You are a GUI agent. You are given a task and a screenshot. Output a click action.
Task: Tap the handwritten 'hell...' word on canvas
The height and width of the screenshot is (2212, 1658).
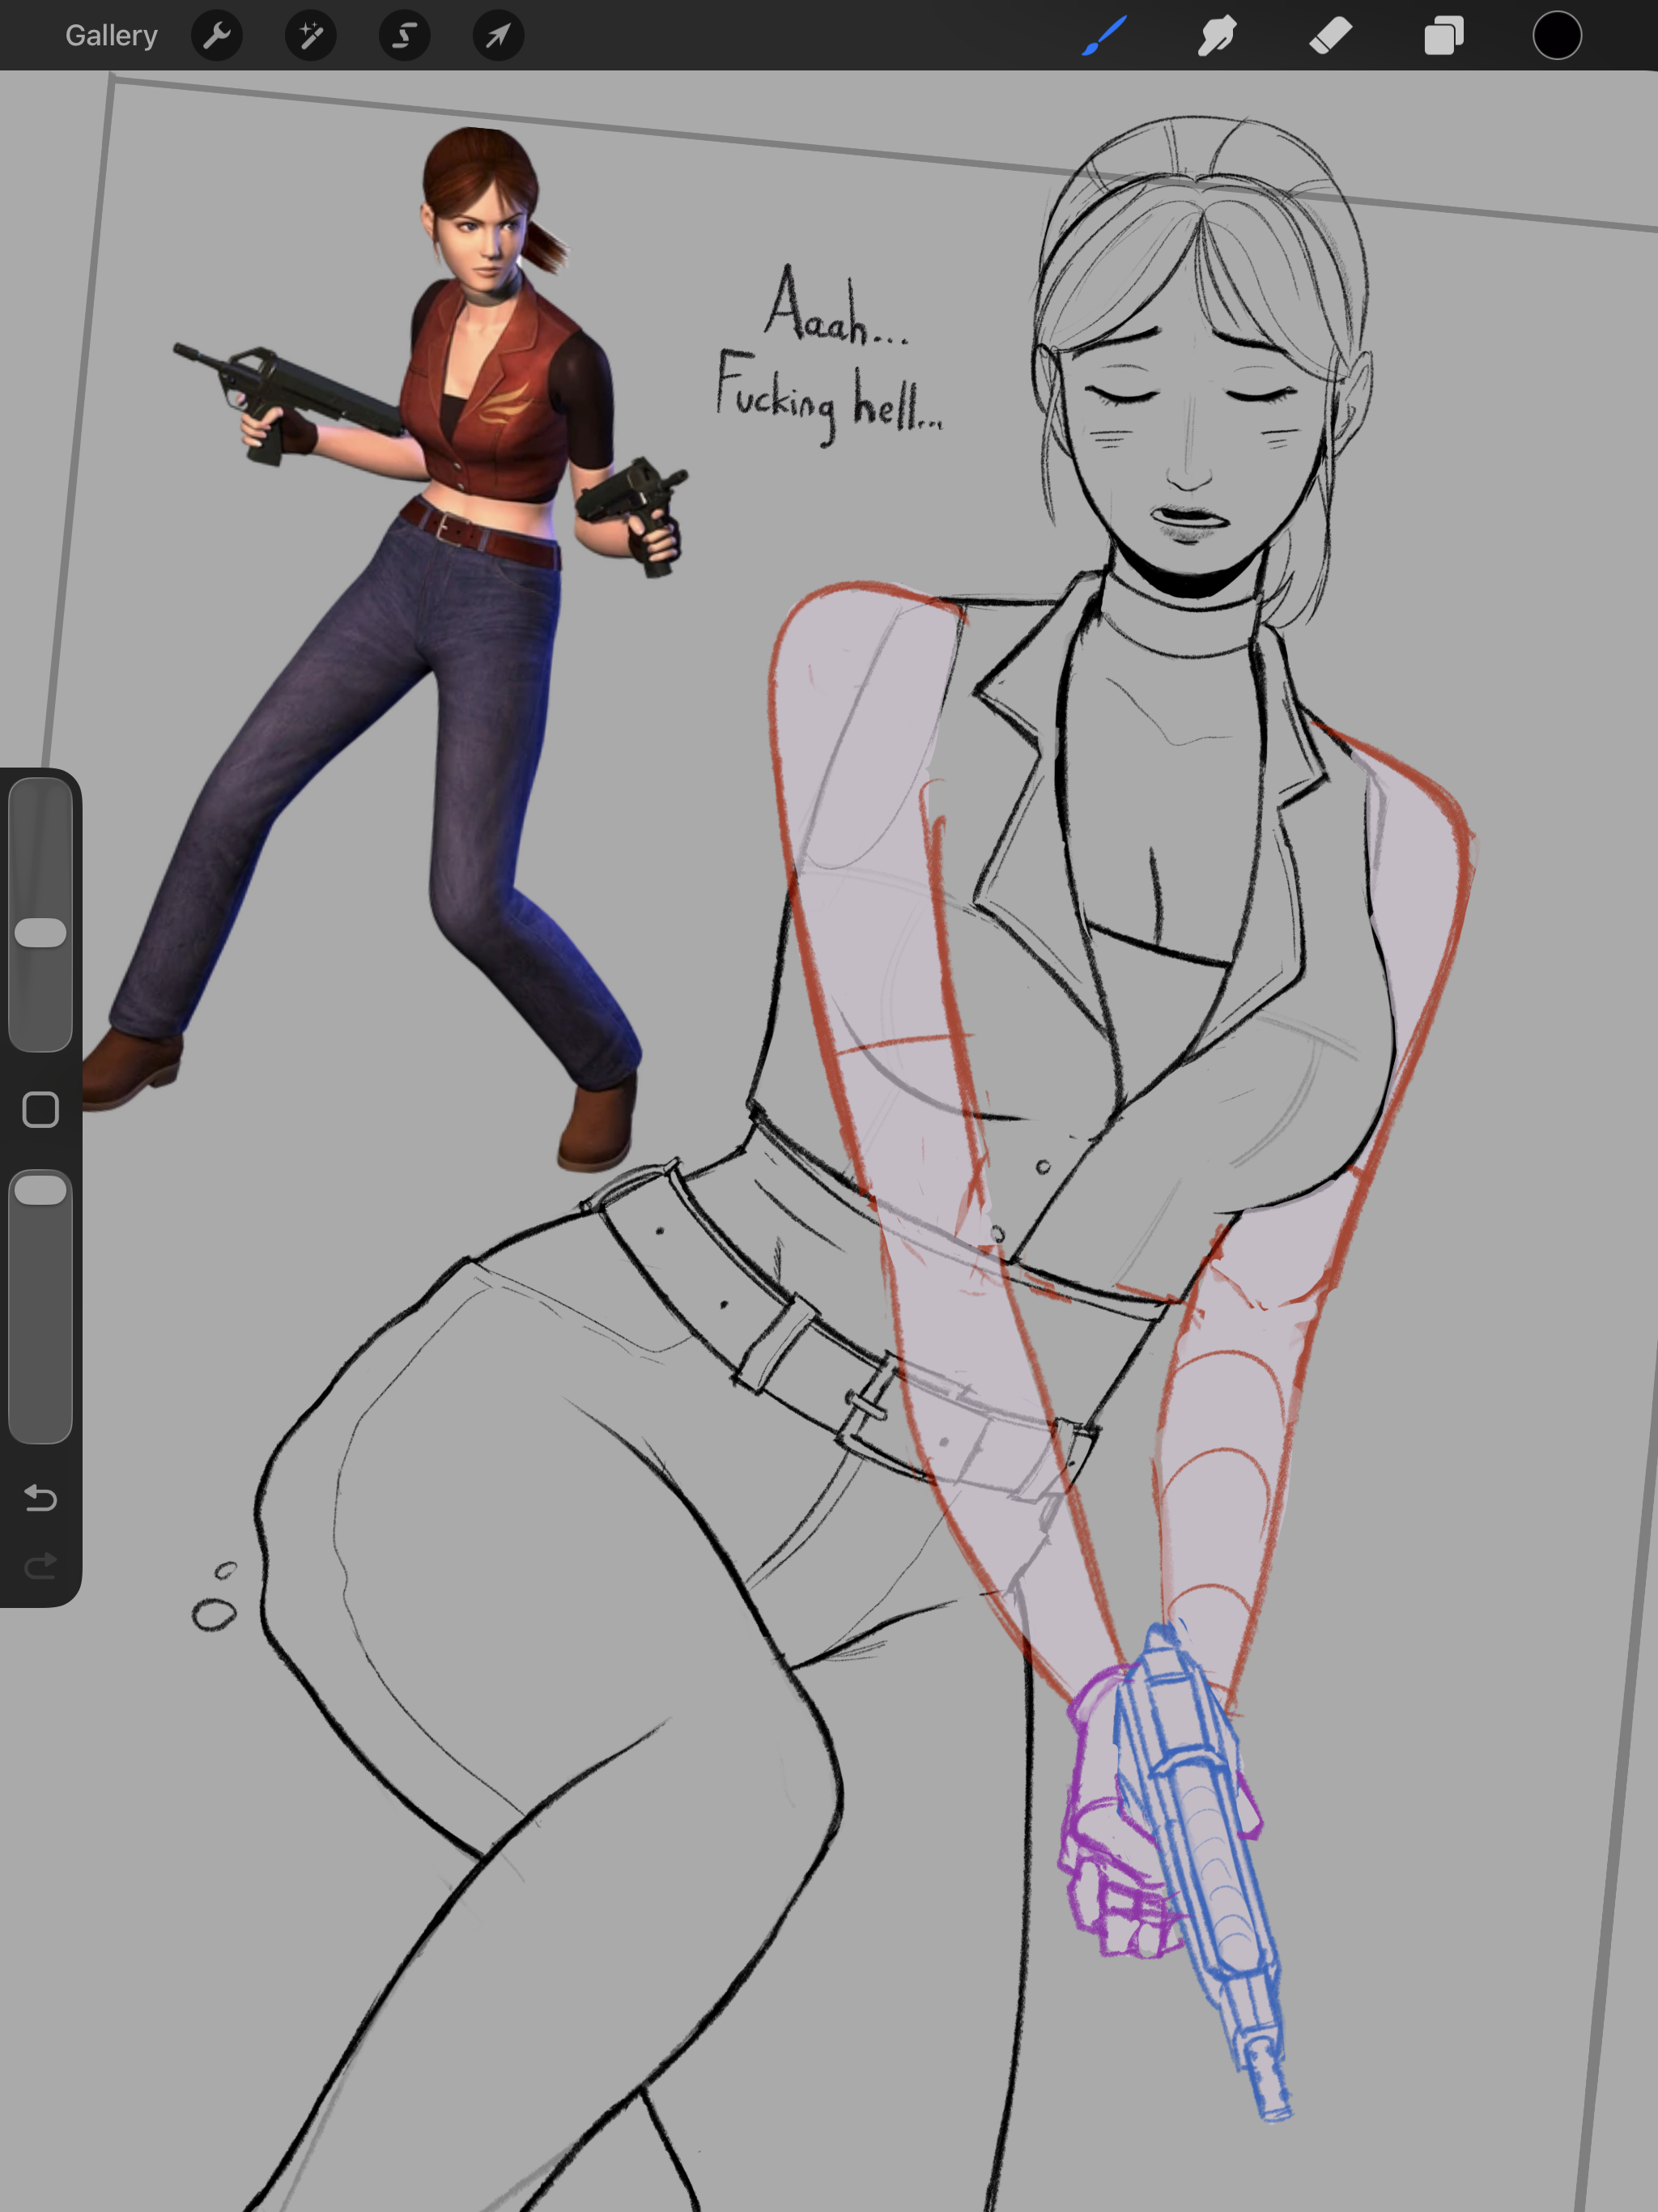(x=897, y=401)
